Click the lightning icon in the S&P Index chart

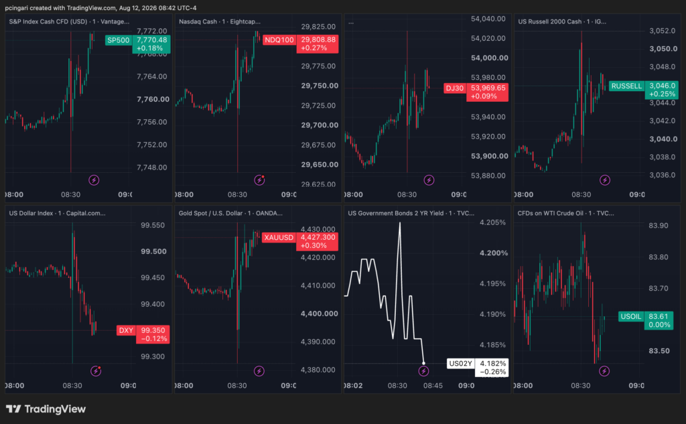point(94,180)
